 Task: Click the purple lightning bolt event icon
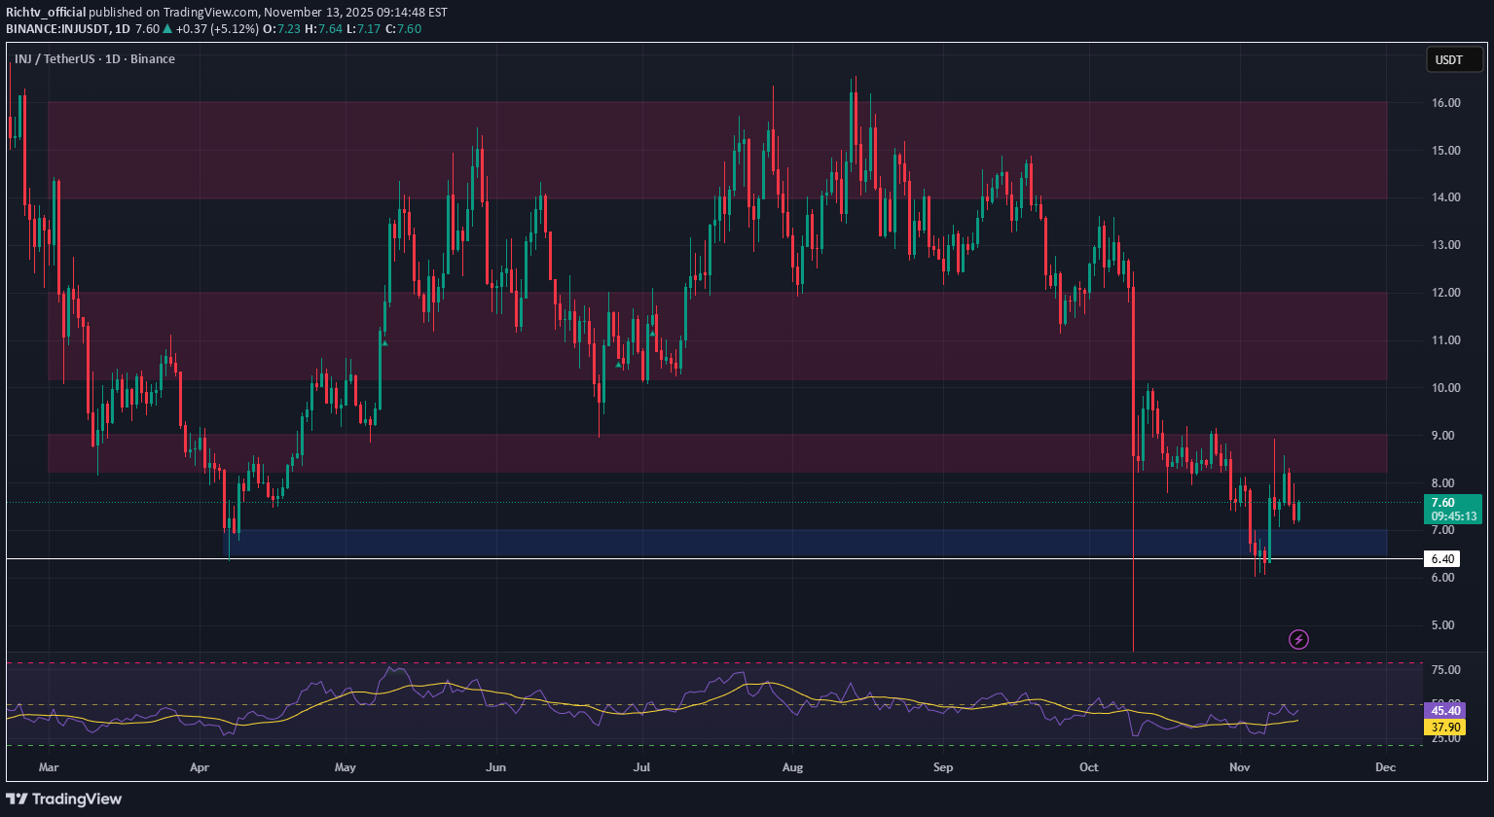(x=1298, y=639)
